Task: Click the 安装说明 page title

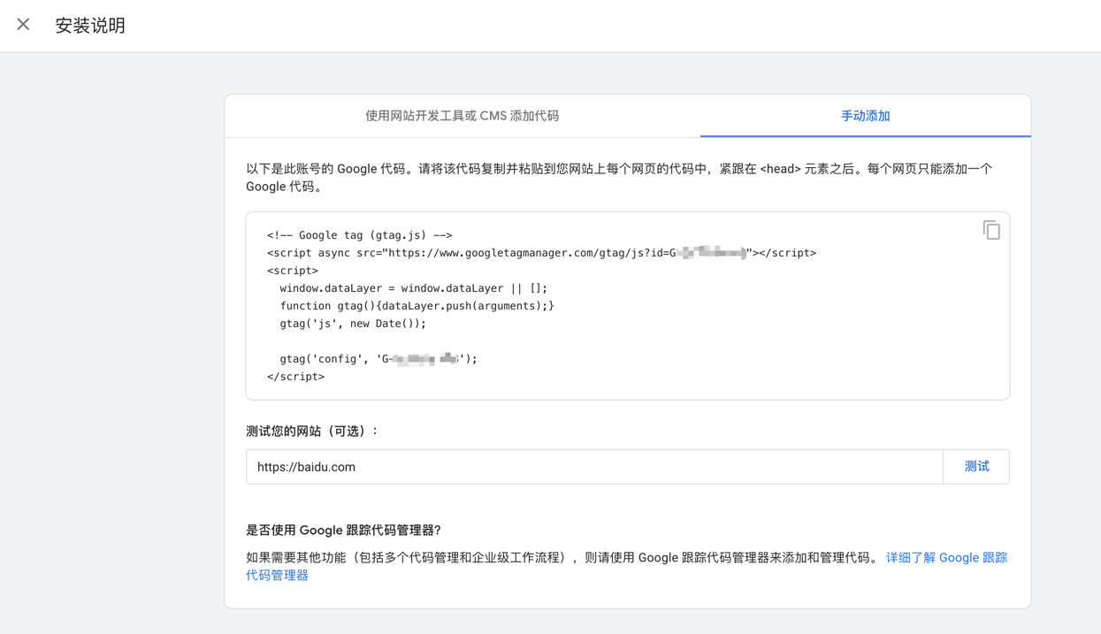Action: [x=90, y=26]
